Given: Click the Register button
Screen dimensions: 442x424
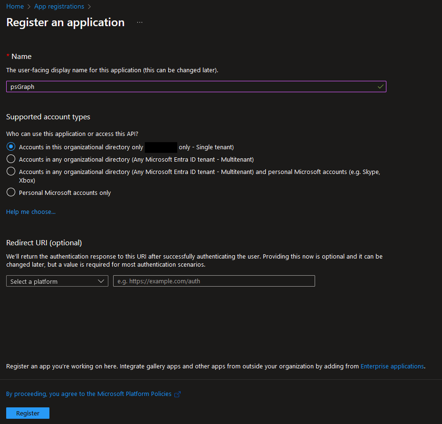Looking at the screenshot, I should tap(28, 413).
